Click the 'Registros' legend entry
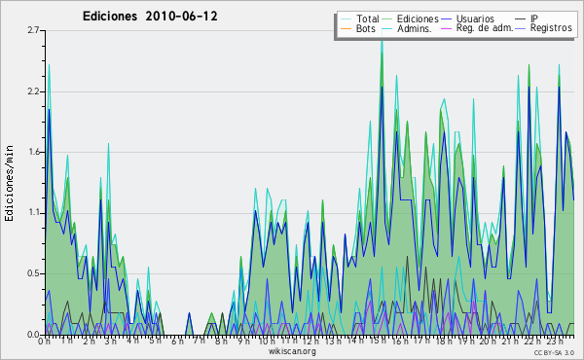Viewport: 584px width, 360px height. pos(551,28)
